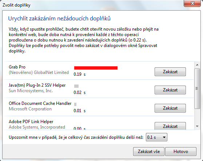Click the scrollbar up arrow
Screen dimensions: 203x161
(x=197, y=65)
